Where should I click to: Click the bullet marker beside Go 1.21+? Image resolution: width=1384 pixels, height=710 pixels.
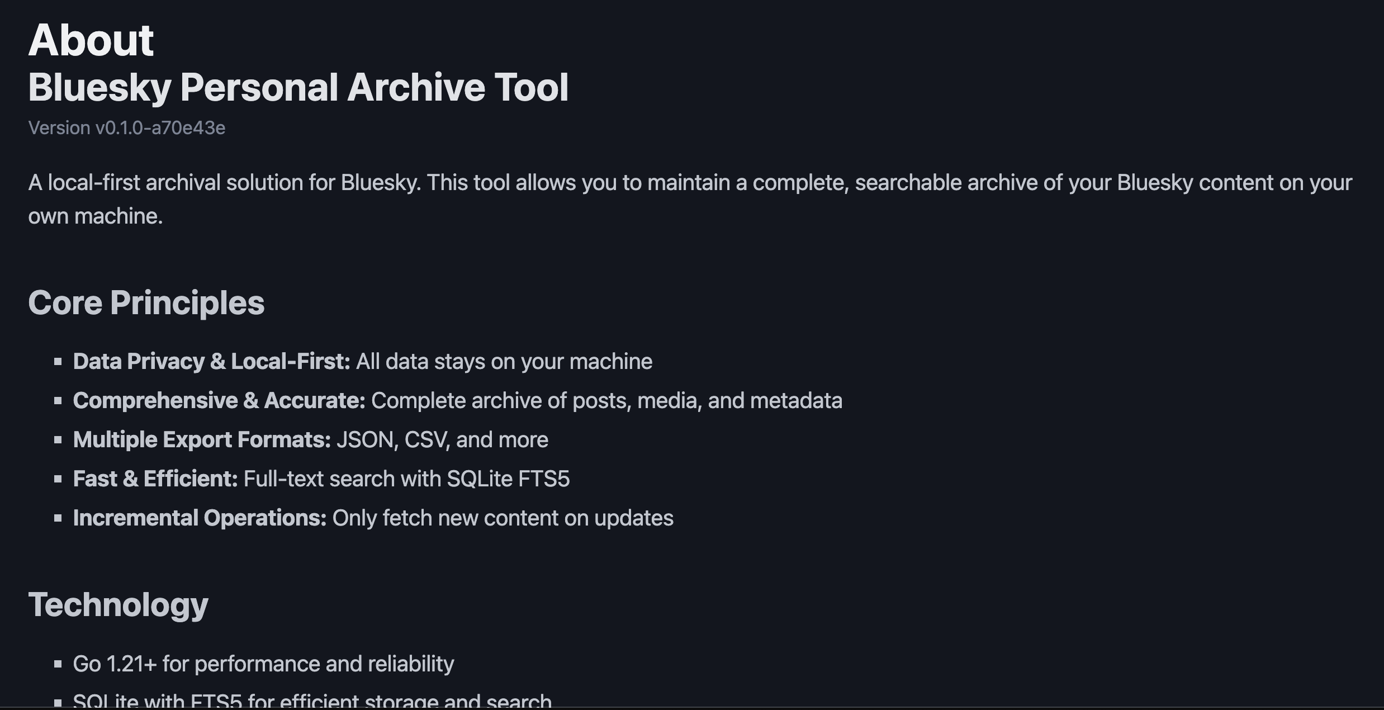[x=58, y=664]
